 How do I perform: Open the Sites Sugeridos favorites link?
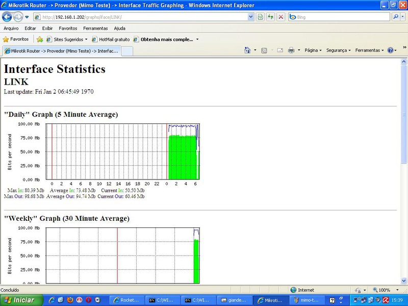[67, 39]
